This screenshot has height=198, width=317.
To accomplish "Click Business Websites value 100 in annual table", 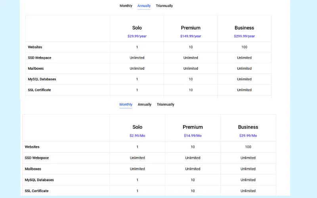I will click(244, 47).
